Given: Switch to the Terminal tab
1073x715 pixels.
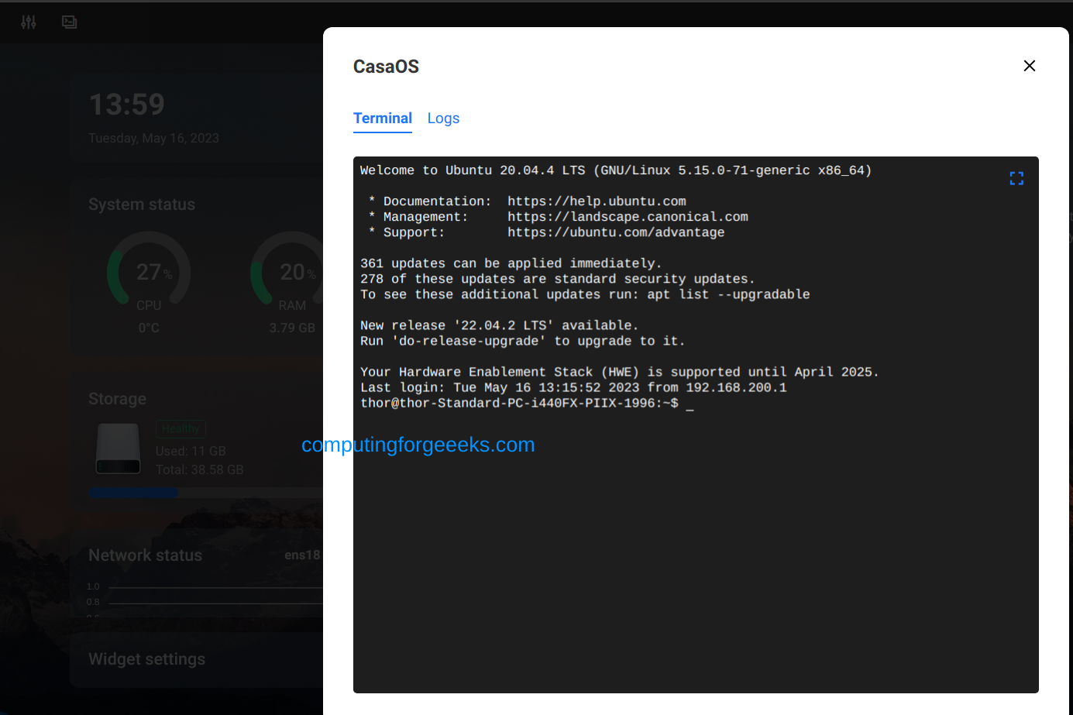Looking at the screenshot, I should pos(383,118).
